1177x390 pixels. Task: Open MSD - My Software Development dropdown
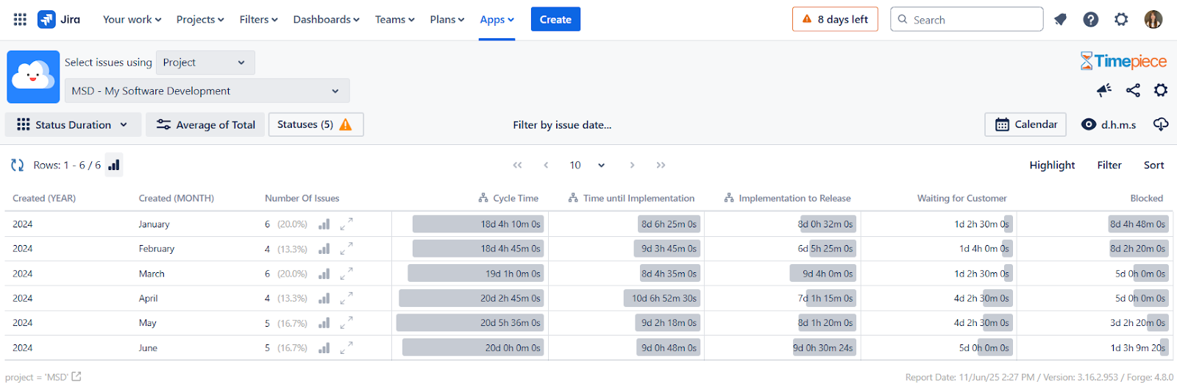pyautogui.click(x=207, y=91)
